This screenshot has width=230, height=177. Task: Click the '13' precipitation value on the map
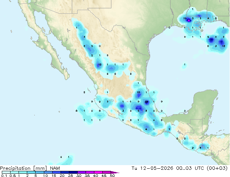[100, 65]
